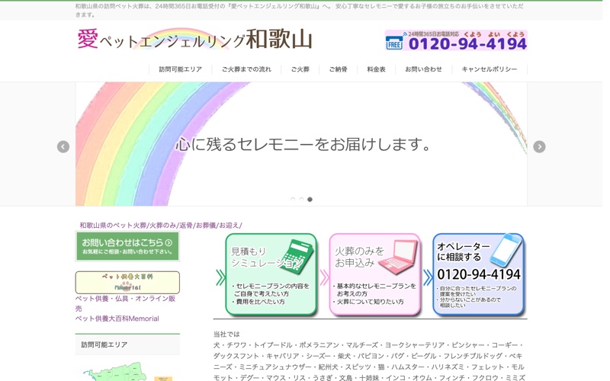The height and width of the screenshot is (381, 610).
Task: Open the pink 火葬のみをお申込み card
Action: point(375,274)
